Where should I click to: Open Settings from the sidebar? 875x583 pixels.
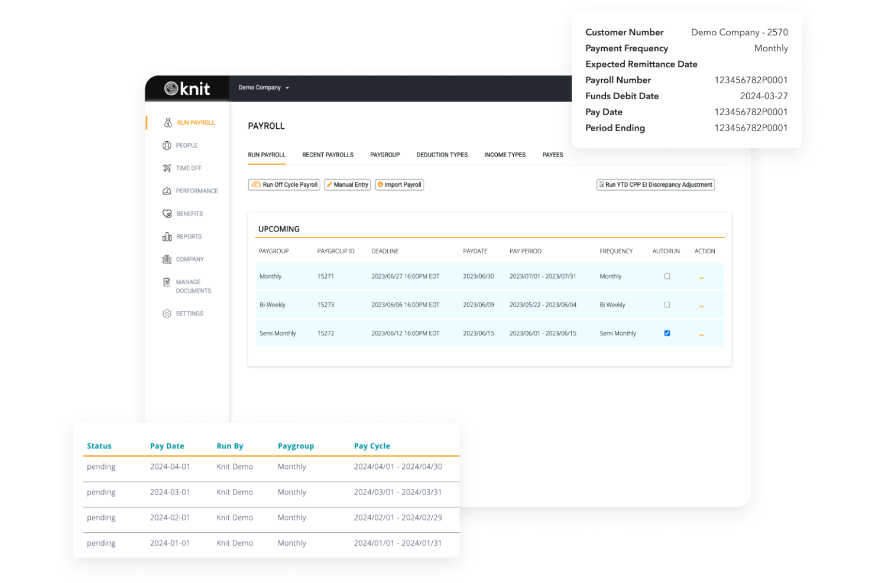pos(190,313)
